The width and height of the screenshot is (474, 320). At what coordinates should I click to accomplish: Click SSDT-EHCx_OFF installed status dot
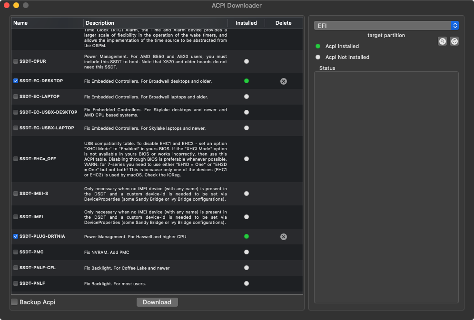(247, 159)
